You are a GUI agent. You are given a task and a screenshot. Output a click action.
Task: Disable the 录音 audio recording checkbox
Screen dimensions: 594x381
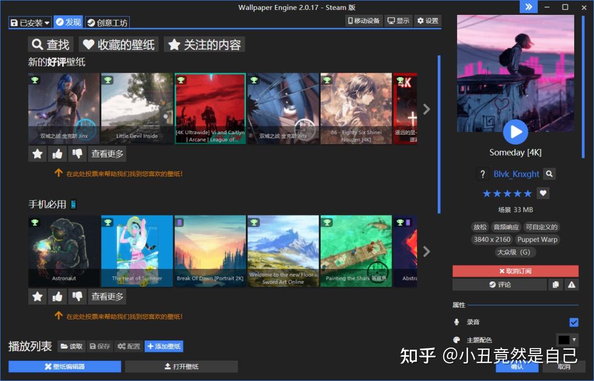click(x=573, y=323)
